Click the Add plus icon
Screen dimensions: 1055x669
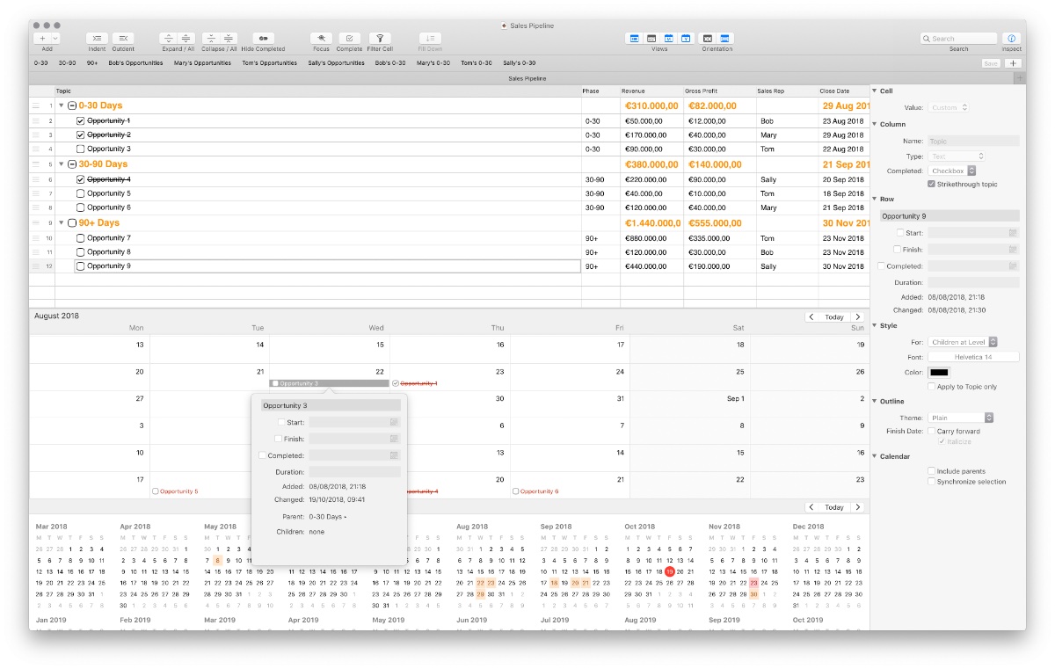click(41, 39)
